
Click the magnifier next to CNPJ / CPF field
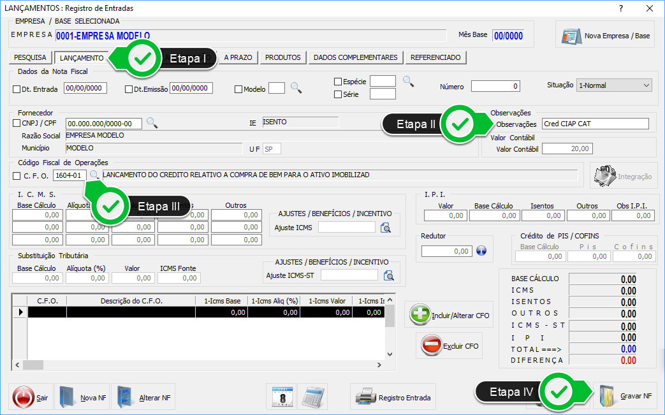tap(152, 123)
